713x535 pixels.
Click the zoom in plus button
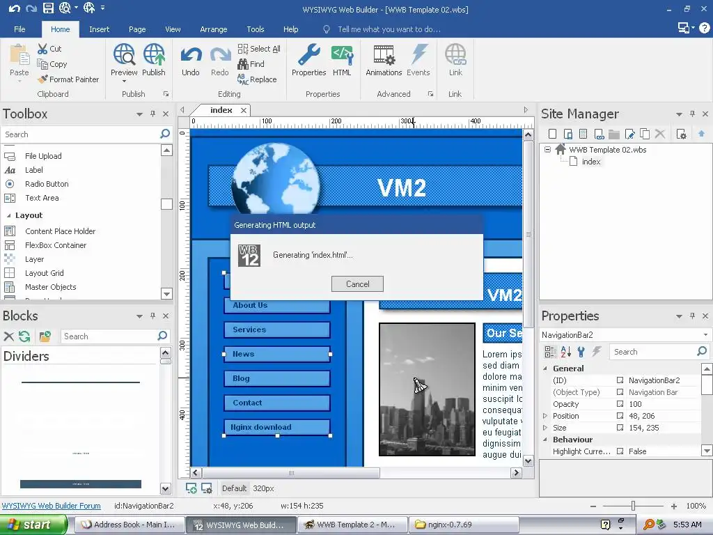tap(673, 506)
